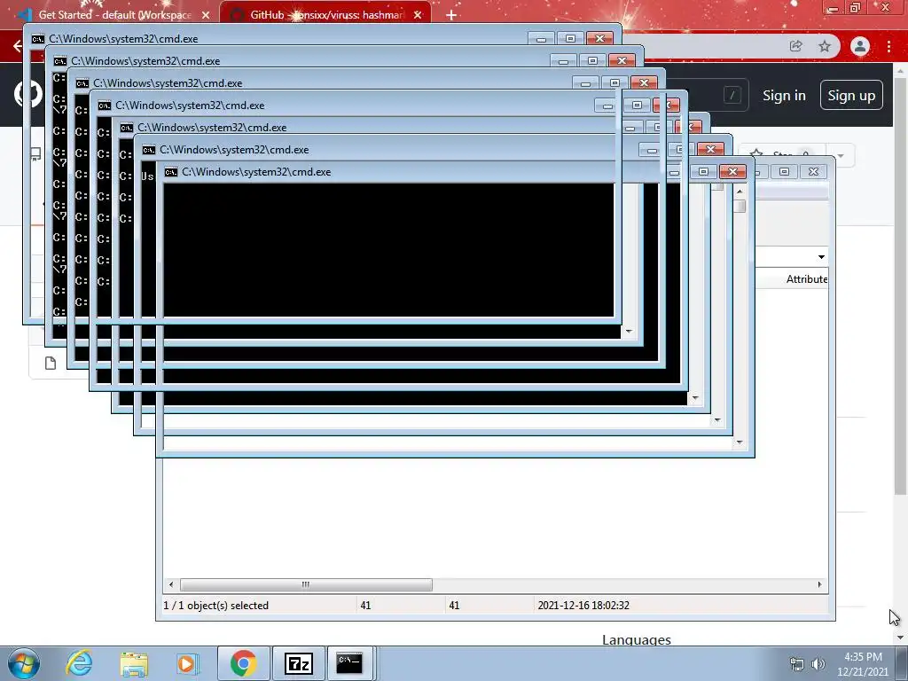908x681 pixels.
Task: Click the GitHub octocat logo
Action: [x=27, y=94]
